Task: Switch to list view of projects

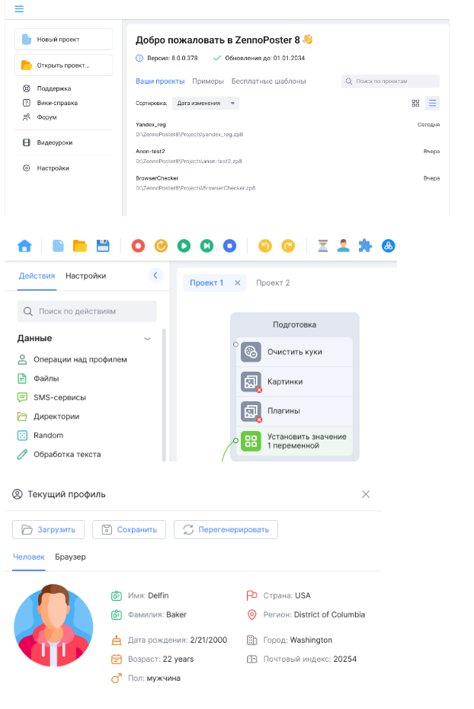Action: [x=432, y=103]
